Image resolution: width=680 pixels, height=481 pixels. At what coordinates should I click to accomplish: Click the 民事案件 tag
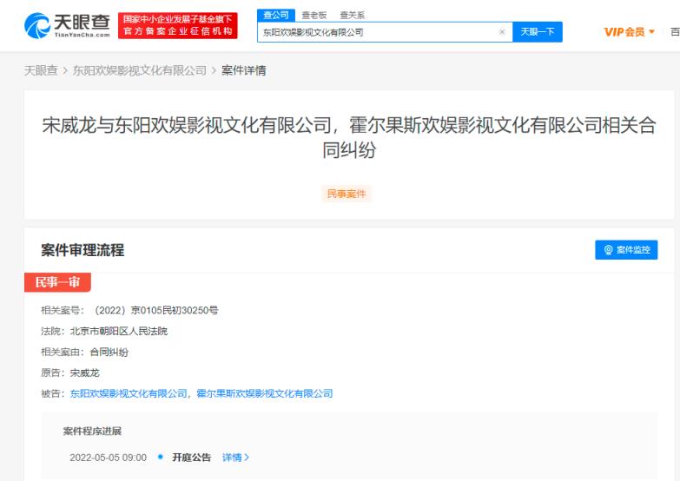click(347, 194)
